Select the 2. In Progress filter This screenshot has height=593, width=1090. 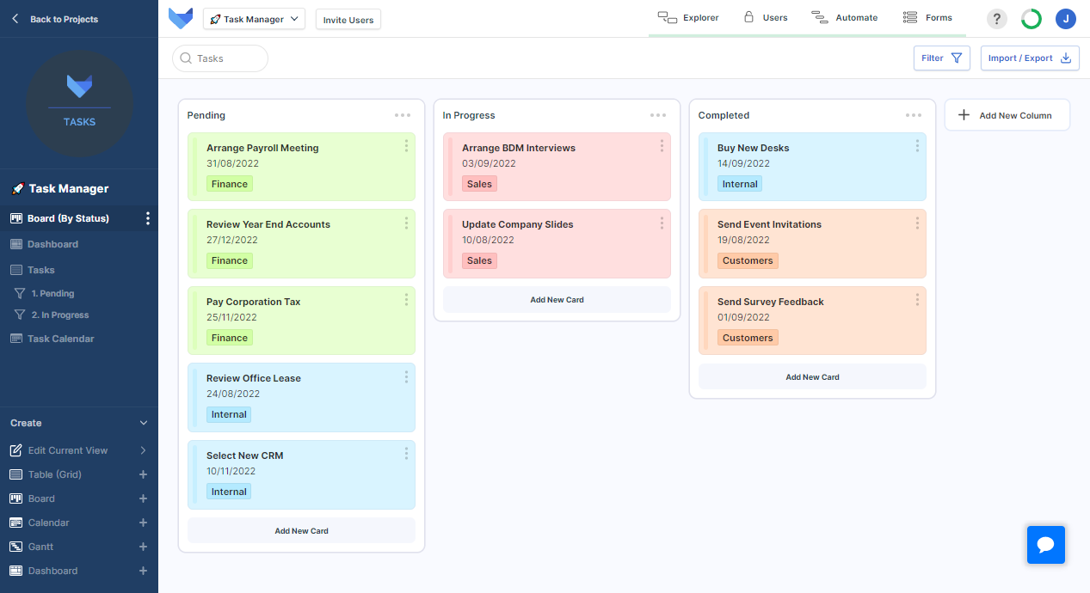59,315
